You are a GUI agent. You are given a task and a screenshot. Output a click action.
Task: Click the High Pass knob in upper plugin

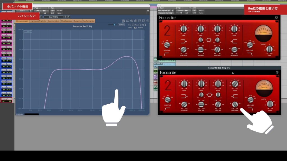[x=167, y=45]
